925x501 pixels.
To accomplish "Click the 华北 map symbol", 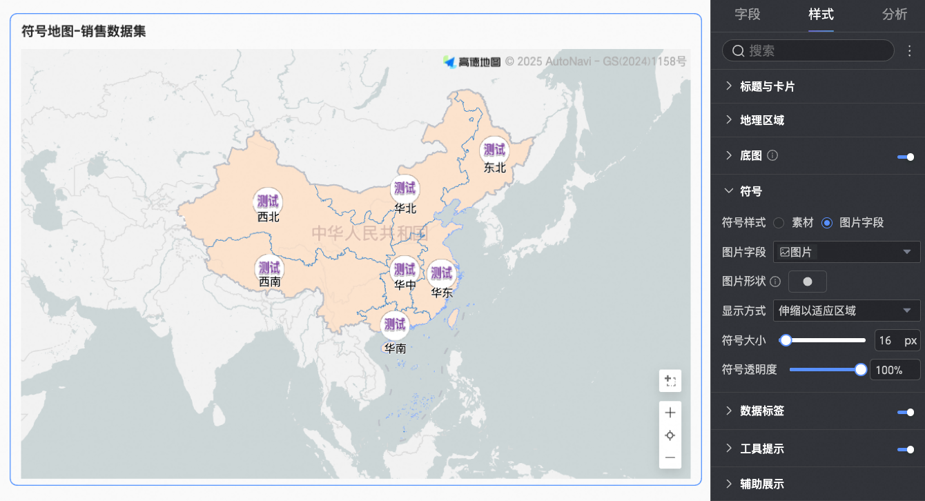I will (405, 188).
